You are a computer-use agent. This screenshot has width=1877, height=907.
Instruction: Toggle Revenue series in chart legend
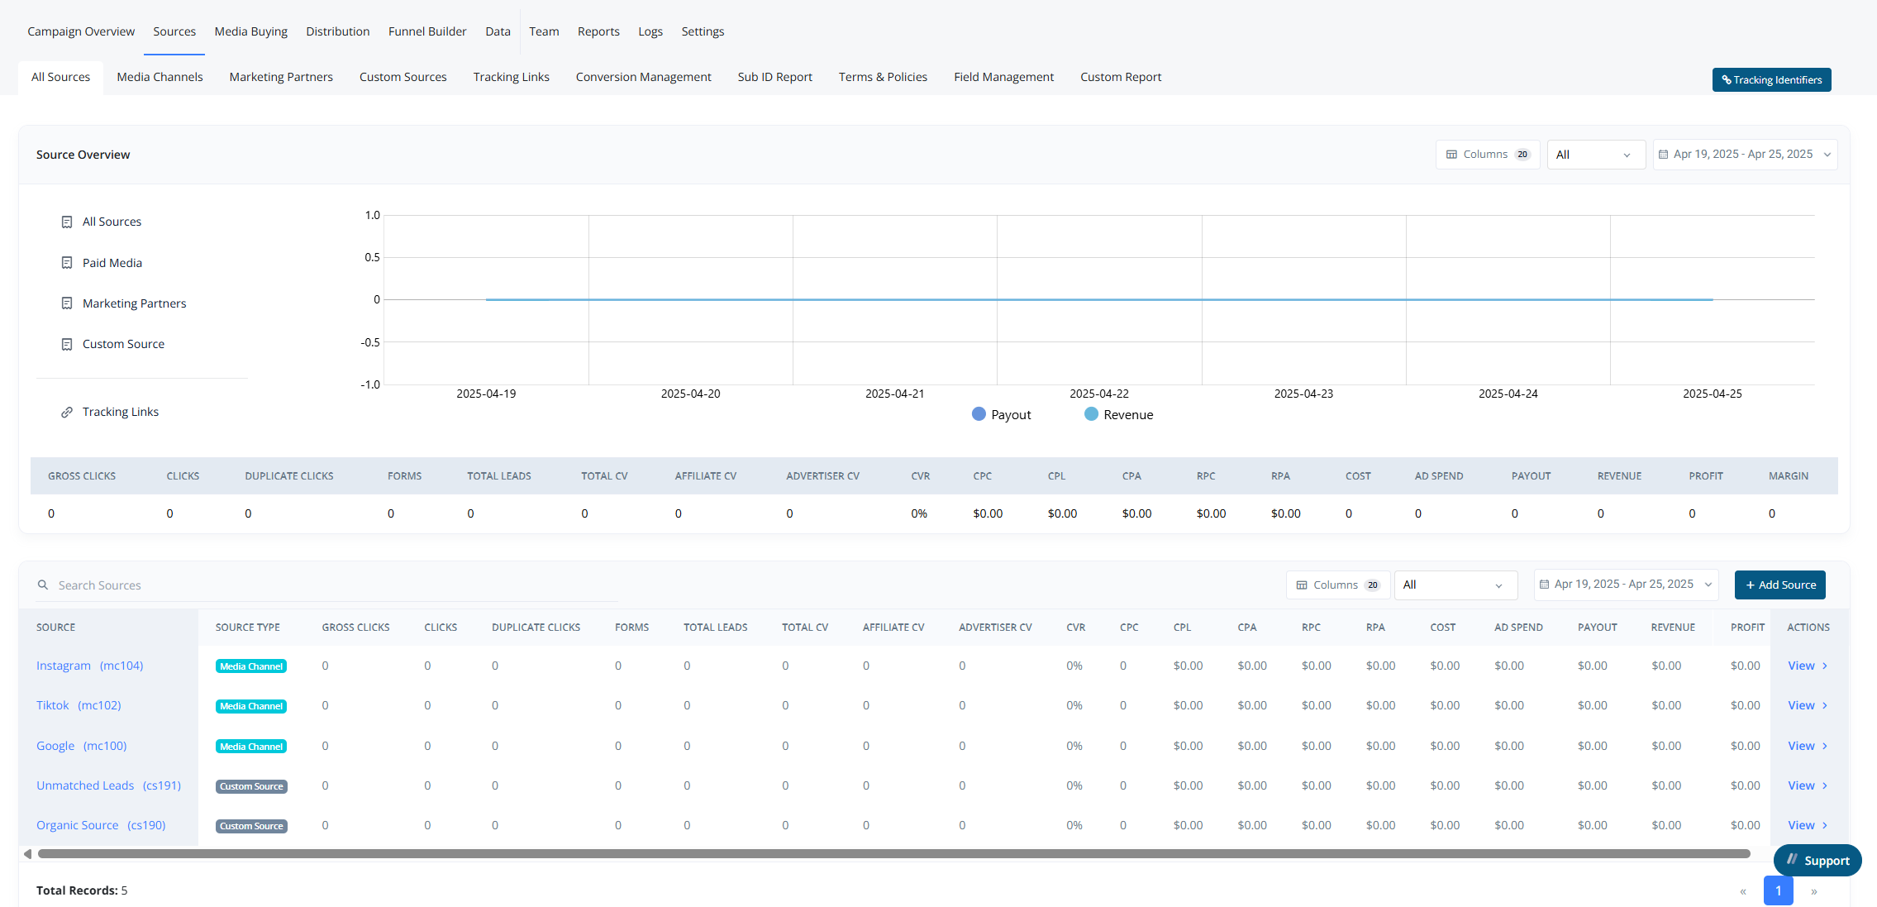point(1118,414)
